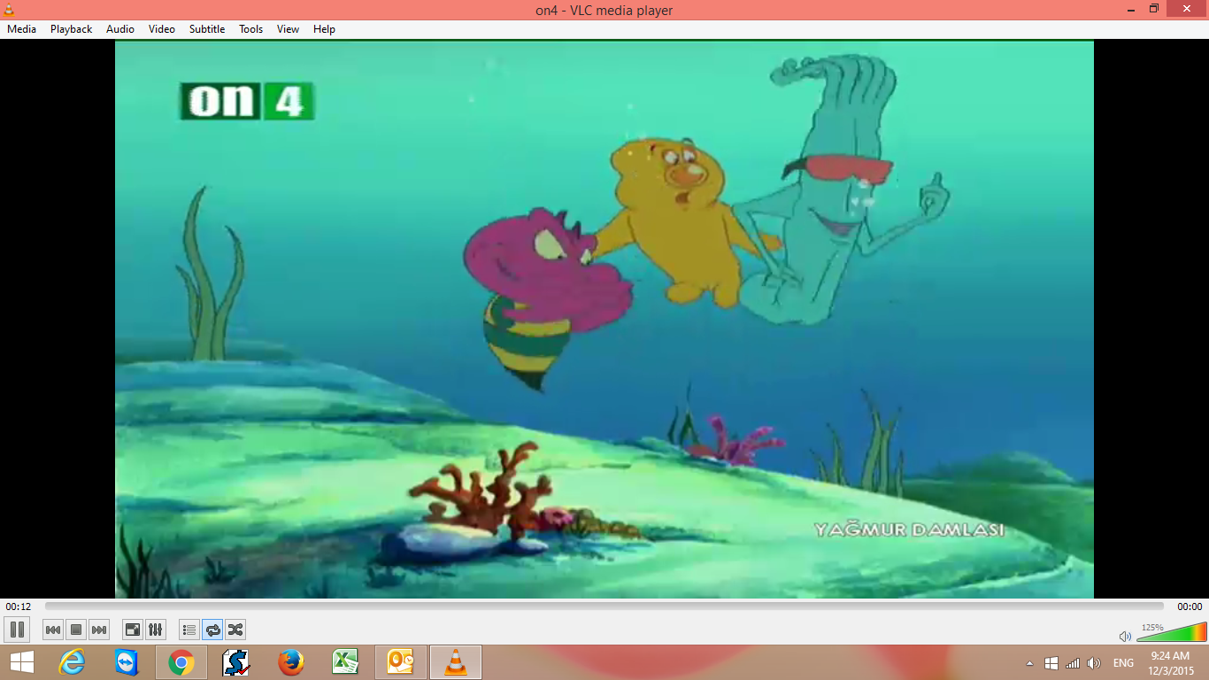Open the Subtitle menu
The height and width of the screenshot is (680, 1209).
[207, 29]
